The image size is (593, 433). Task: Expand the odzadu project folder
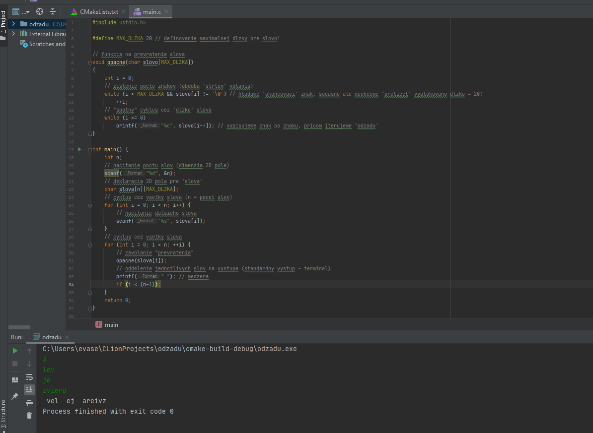pos(13,24)
